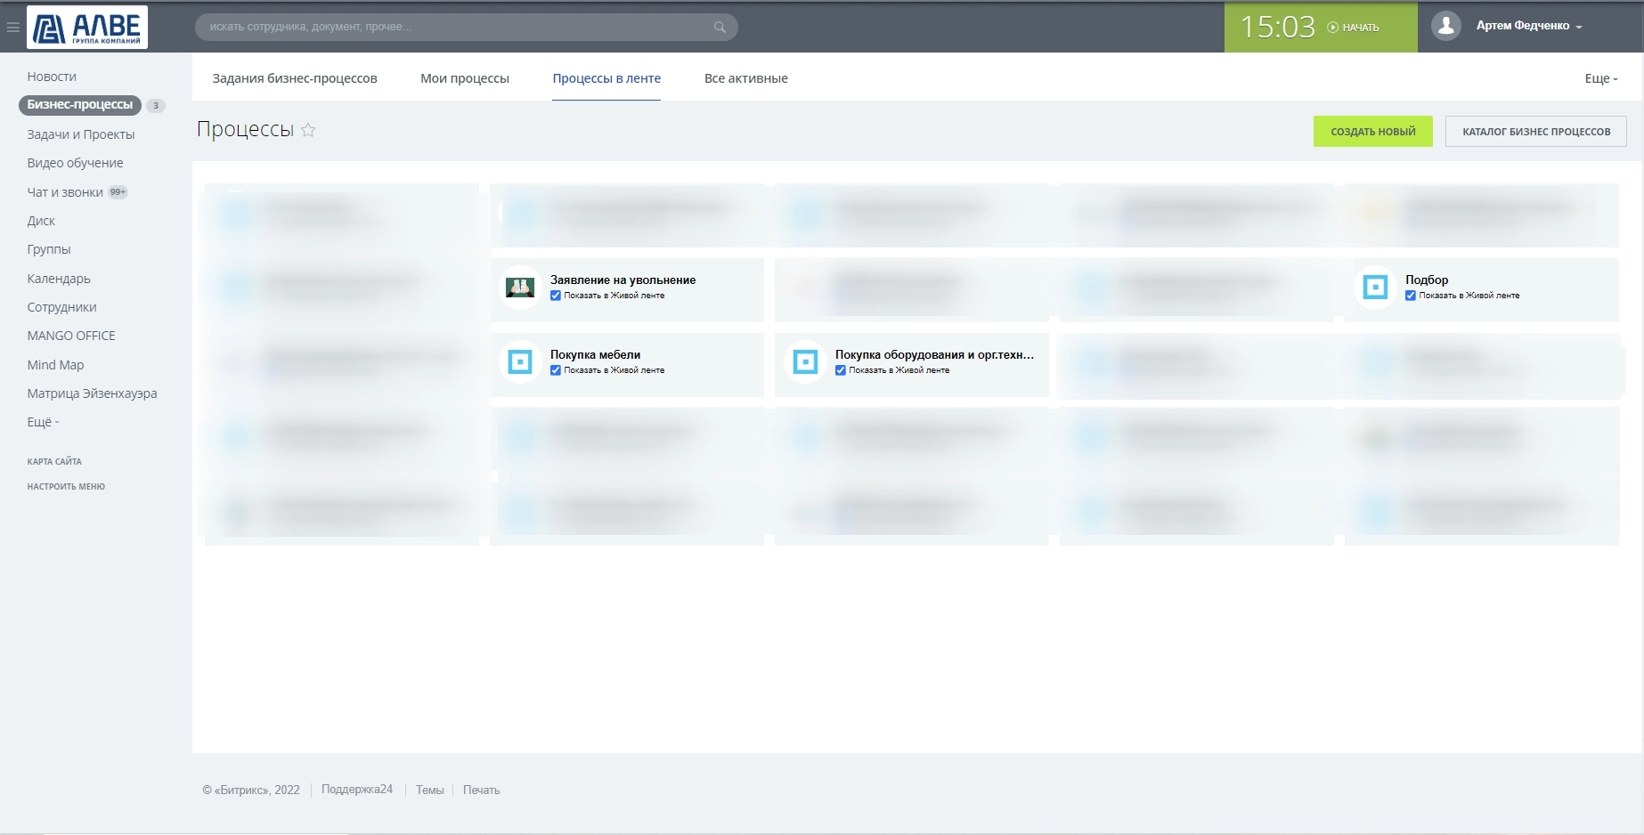
Task: Click the hamburger menu icon
Action: [x=12, y=27]
